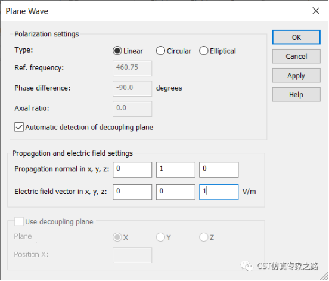Image resolution: width=329 pixels, height=281 pixels.
Task: Click the electric field vector y field
Action: coord(176,192)
